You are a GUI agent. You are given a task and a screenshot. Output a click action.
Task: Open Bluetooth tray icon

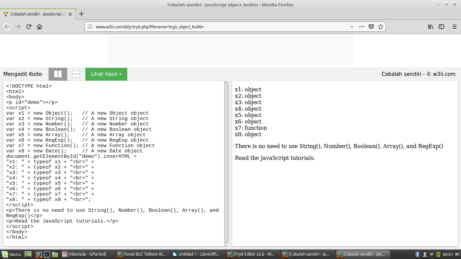(x=417, y=254)
